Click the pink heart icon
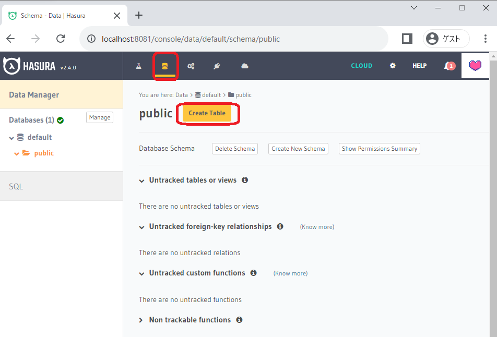This screenshot has height=337, width=497. point(475,66)
